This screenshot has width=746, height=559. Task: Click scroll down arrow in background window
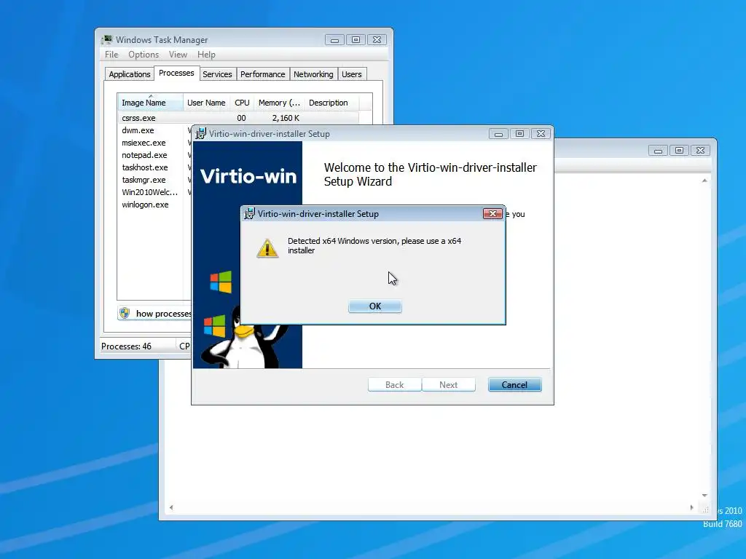click(x=704, y=495)
